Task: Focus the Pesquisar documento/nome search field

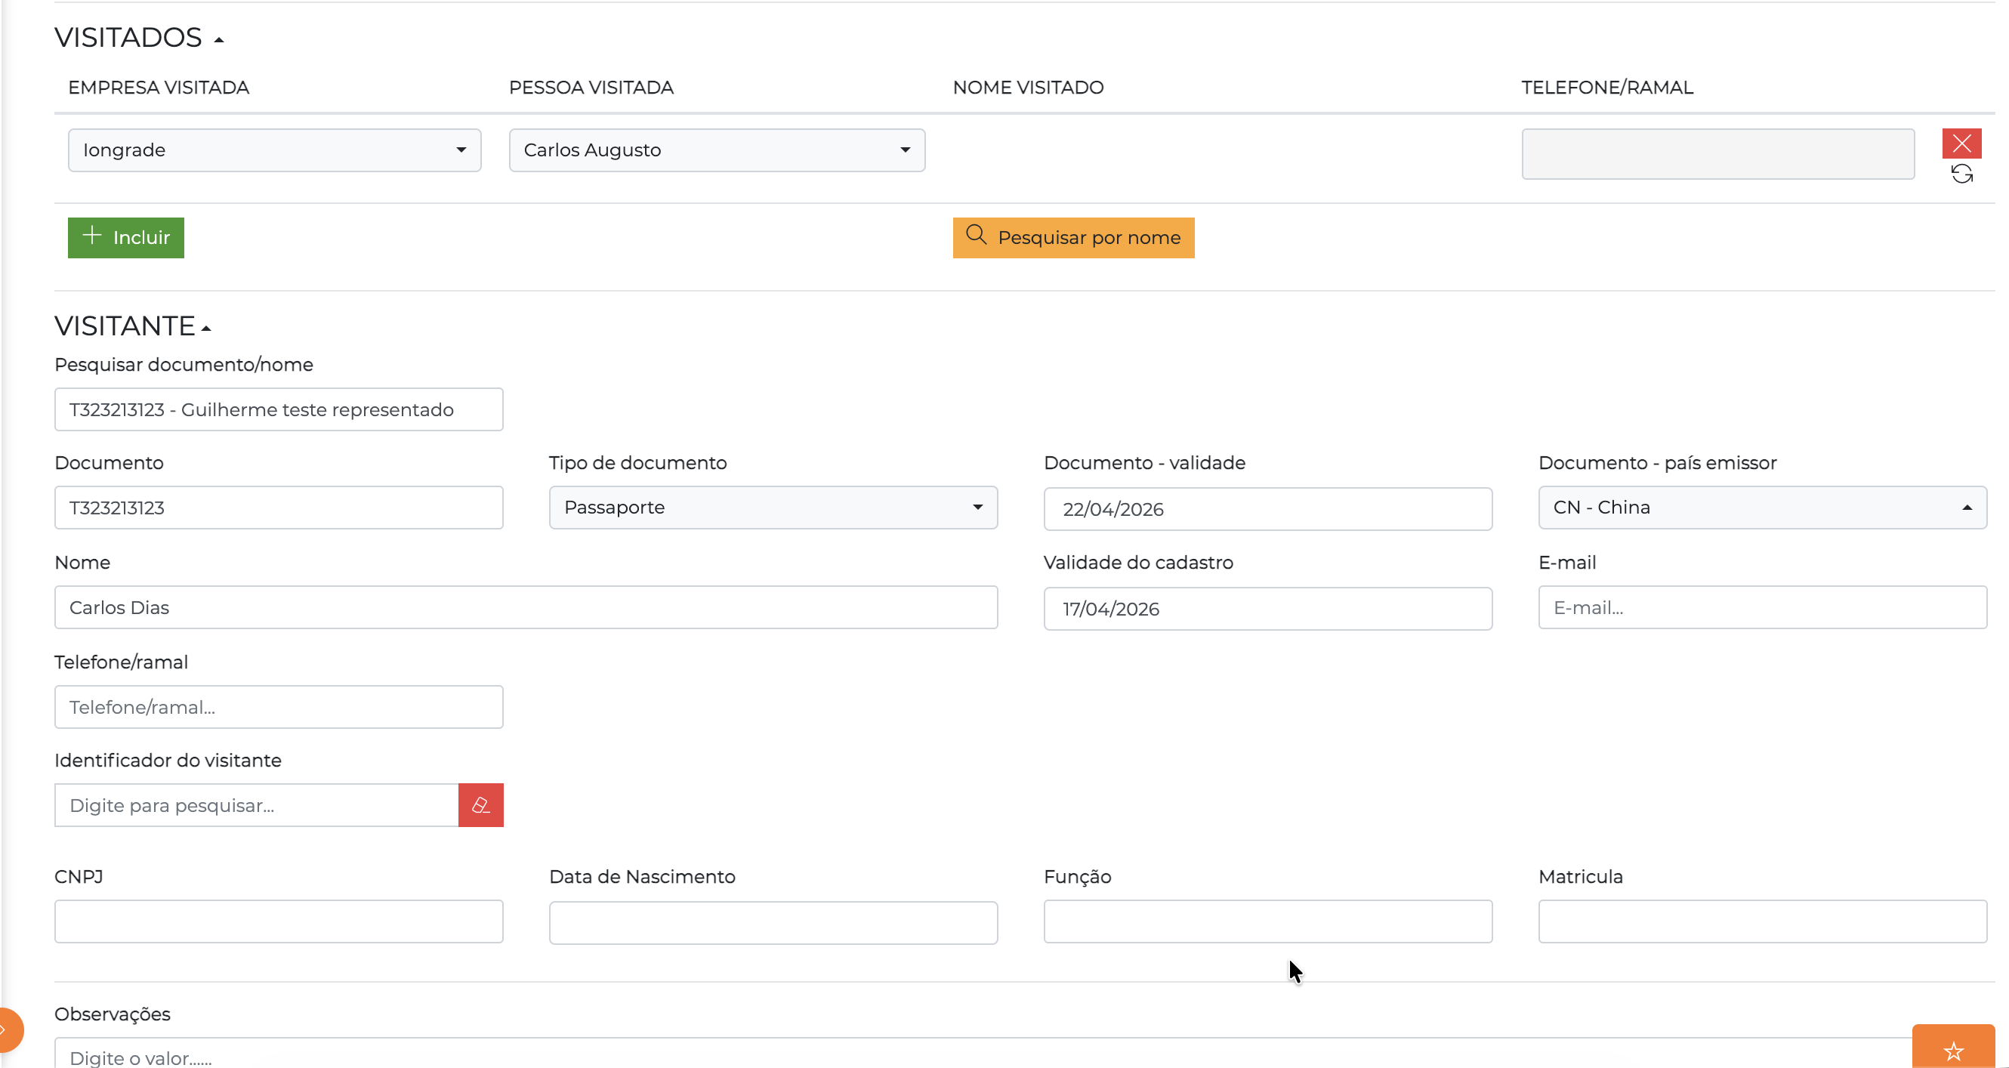Action: tap(279, 409)
